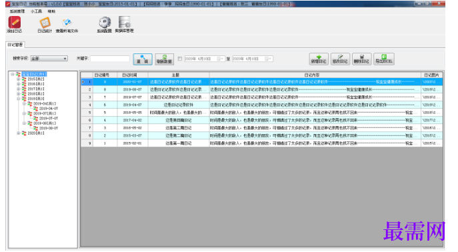
Task: Click the delete diary button
Action: (x=361, y=59)
